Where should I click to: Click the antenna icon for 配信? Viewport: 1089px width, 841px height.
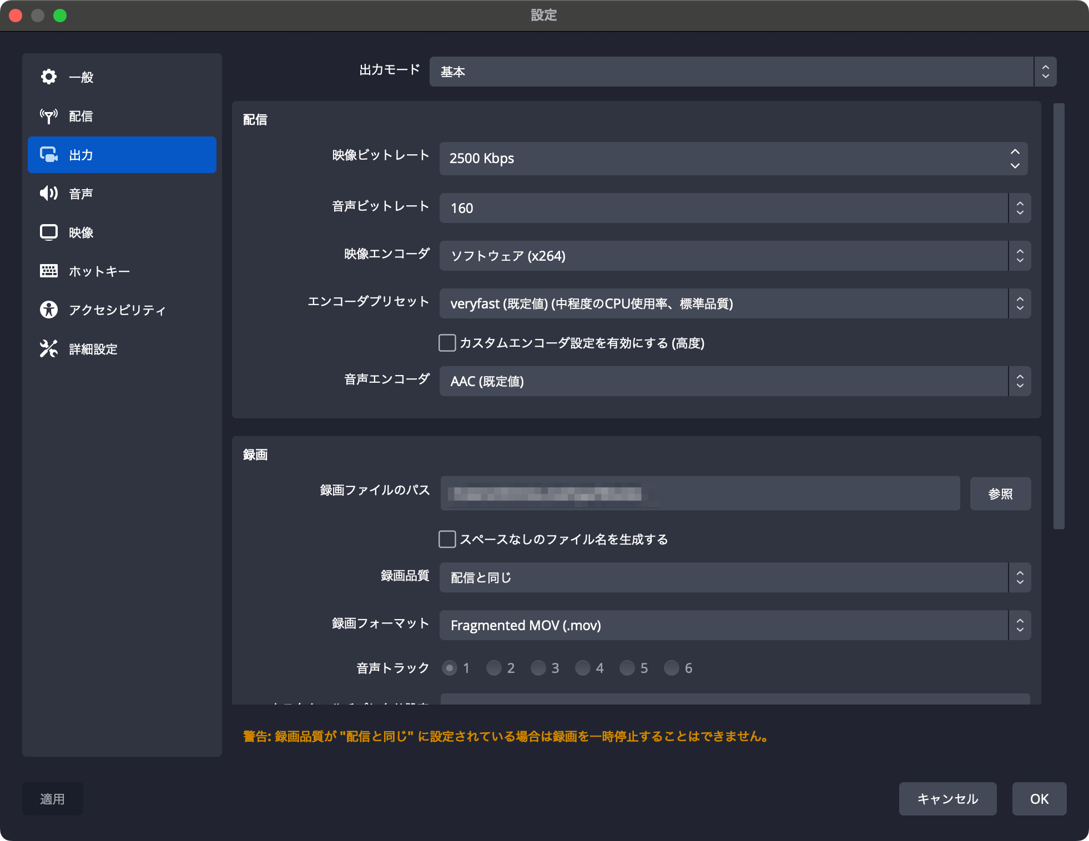tap(49, 116)
